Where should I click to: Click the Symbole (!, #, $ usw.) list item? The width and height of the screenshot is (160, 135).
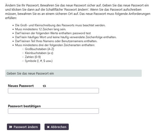click(39, 61)
